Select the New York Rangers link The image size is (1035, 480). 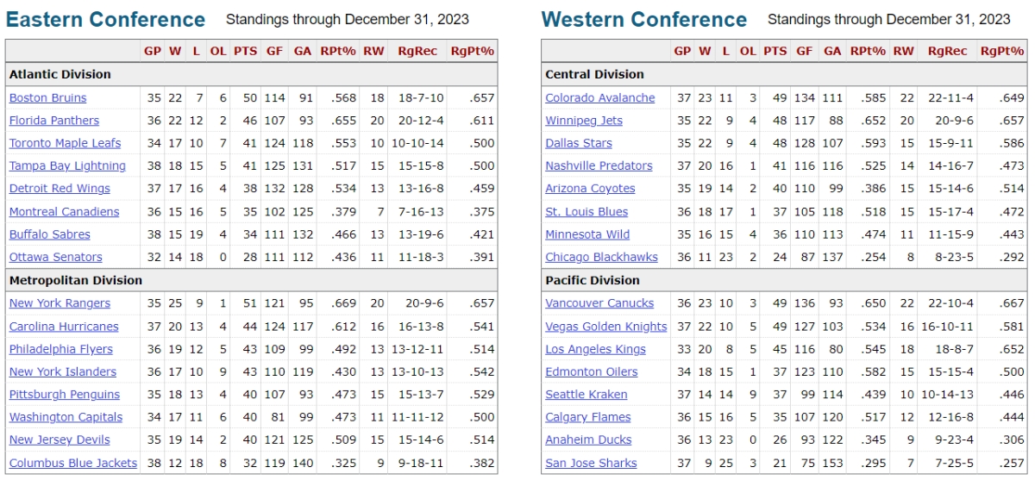(x=60, y=303)
